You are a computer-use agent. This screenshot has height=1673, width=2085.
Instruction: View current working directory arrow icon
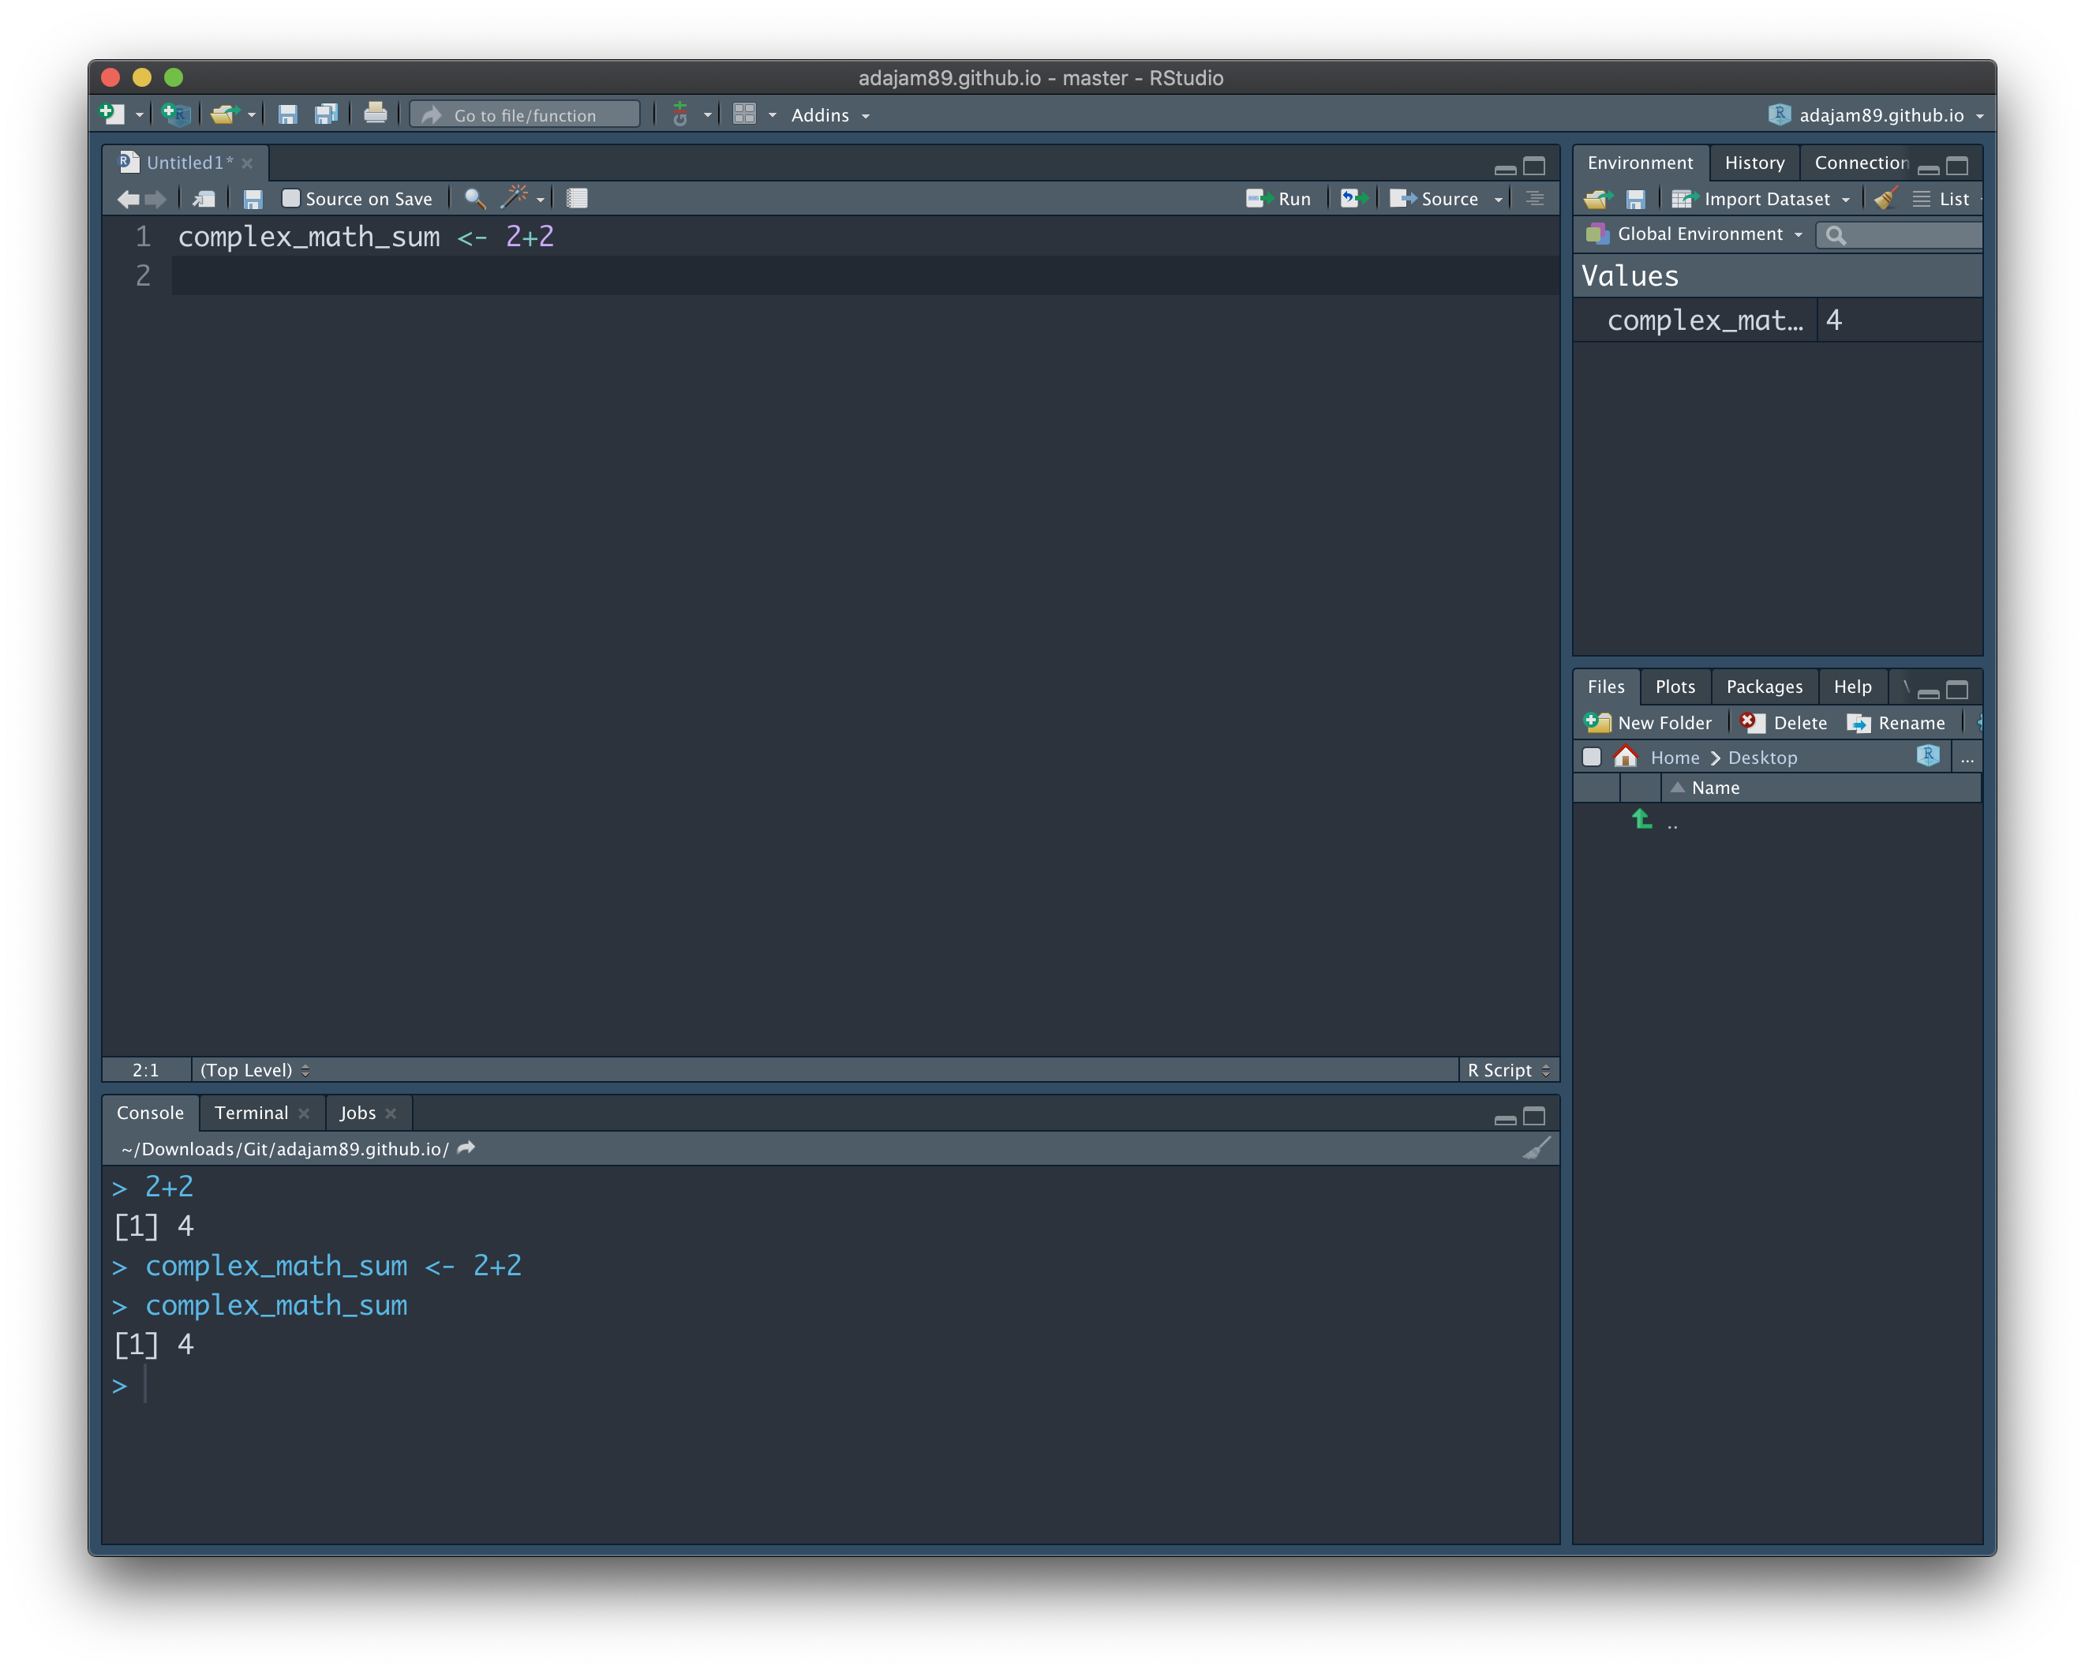coord(466,1148)
